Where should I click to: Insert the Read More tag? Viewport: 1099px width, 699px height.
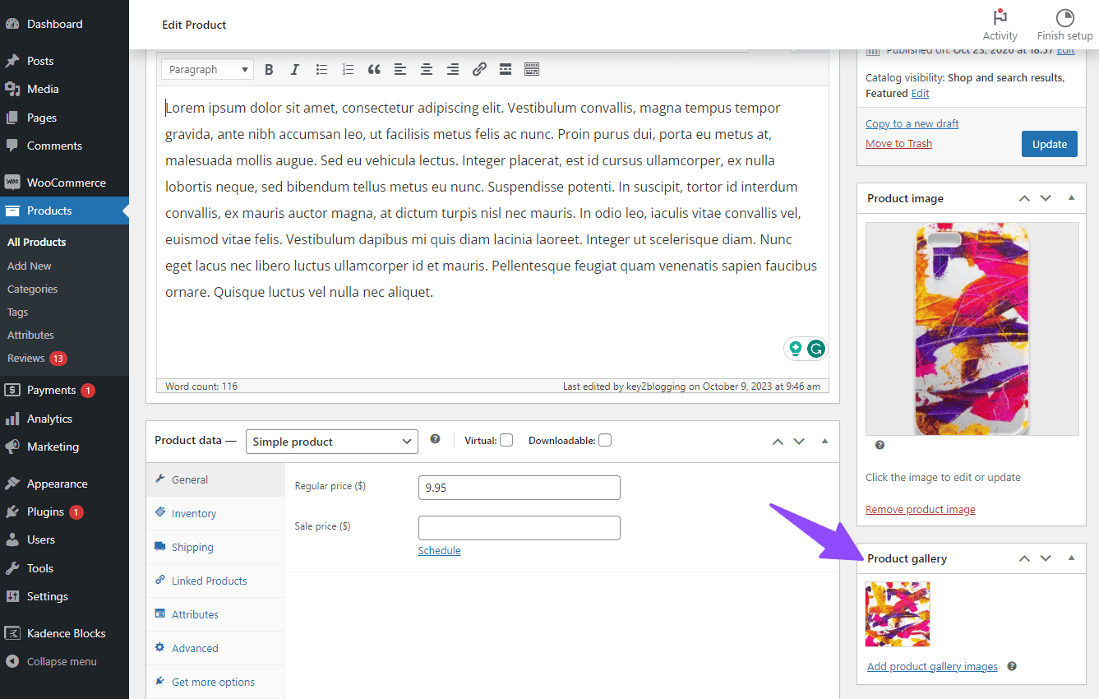[x=506, y=69]
